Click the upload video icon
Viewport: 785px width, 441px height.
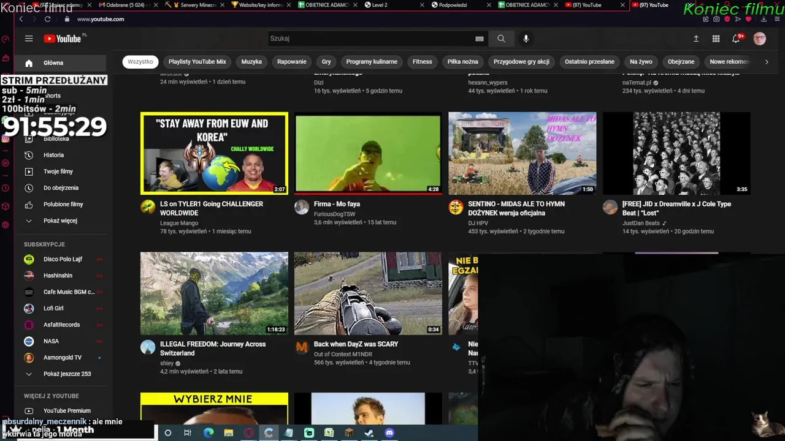[x=696, y=39]
